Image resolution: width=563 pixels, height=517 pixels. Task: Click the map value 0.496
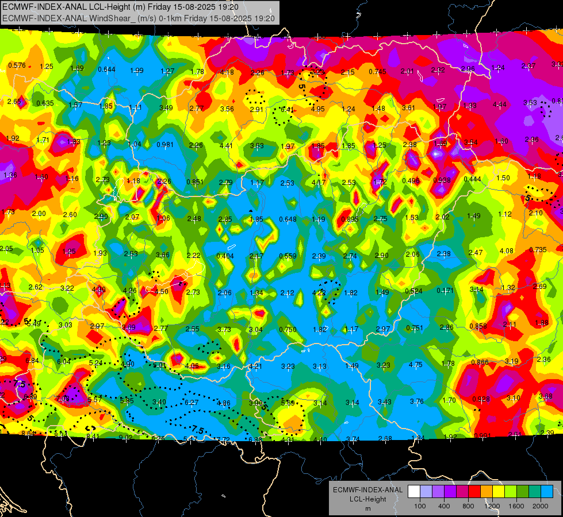point(411,181)
